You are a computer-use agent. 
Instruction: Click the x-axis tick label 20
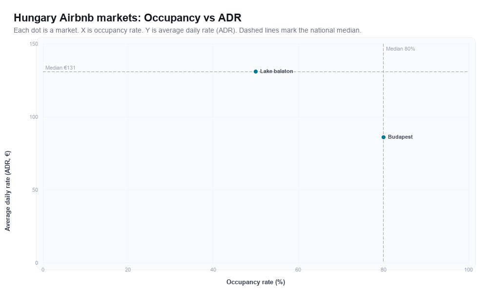(128, 270)
